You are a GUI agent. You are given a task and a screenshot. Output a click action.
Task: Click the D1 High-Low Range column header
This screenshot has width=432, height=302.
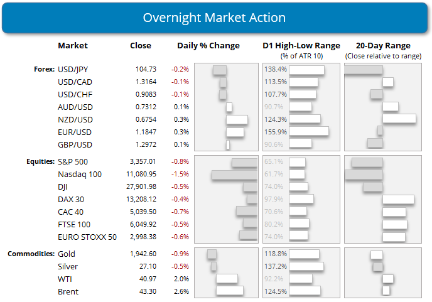[301, 46]
